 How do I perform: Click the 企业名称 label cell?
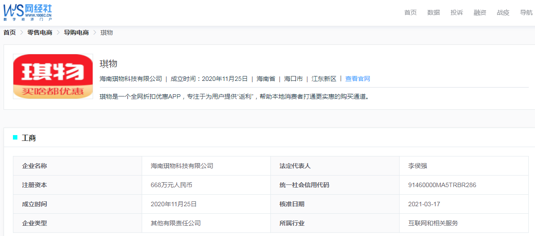78,166
